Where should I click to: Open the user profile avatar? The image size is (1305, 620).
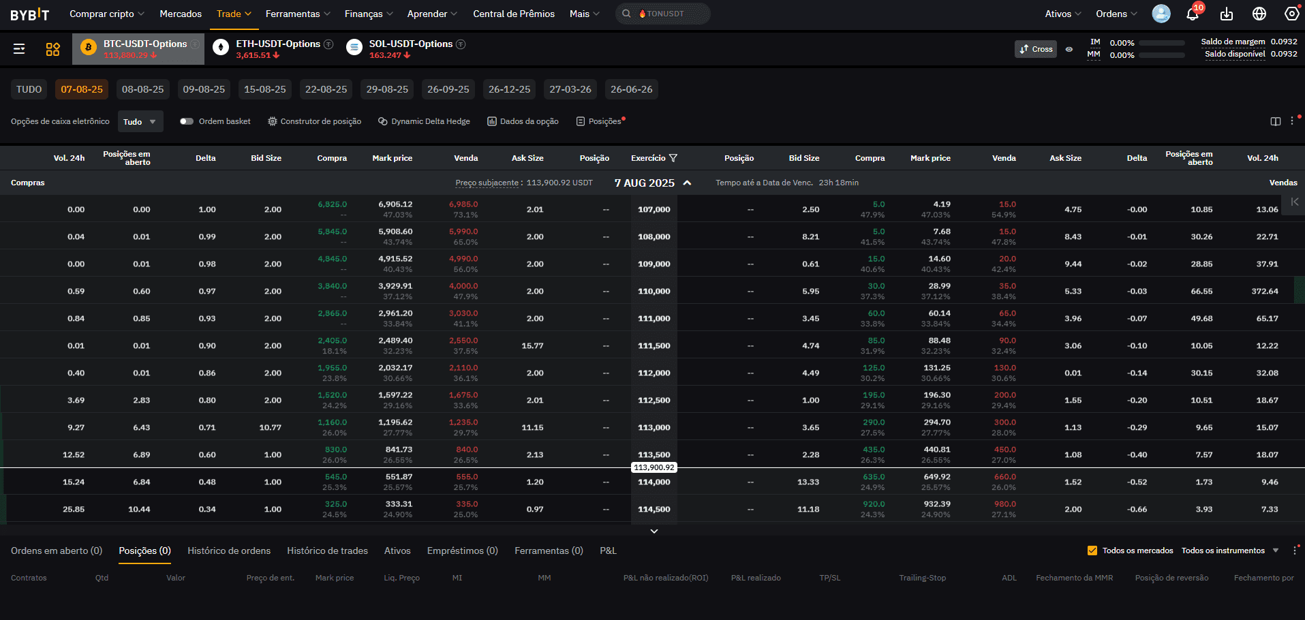(1161, 14)
